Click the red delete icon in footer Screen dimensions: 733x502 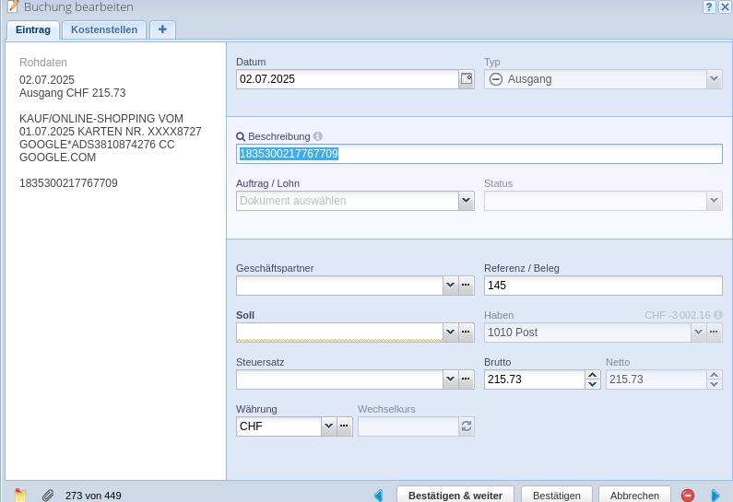(688, 496)
